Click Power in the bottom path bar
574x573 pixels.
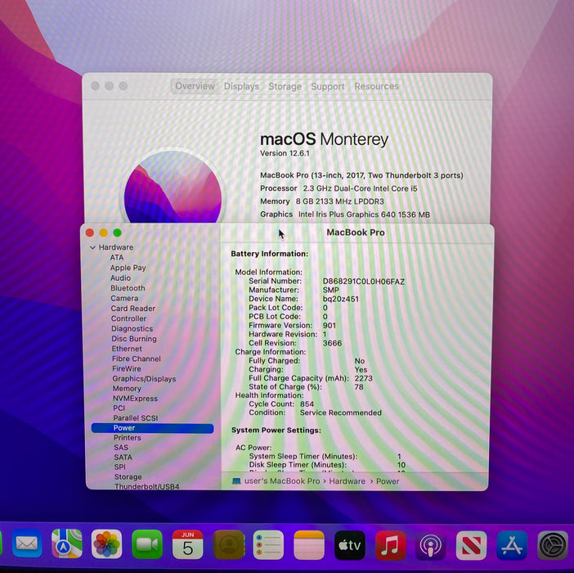tap(388, 481)
